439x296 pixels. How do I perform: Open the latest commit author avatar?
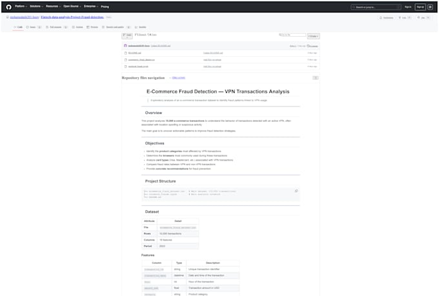125,46
